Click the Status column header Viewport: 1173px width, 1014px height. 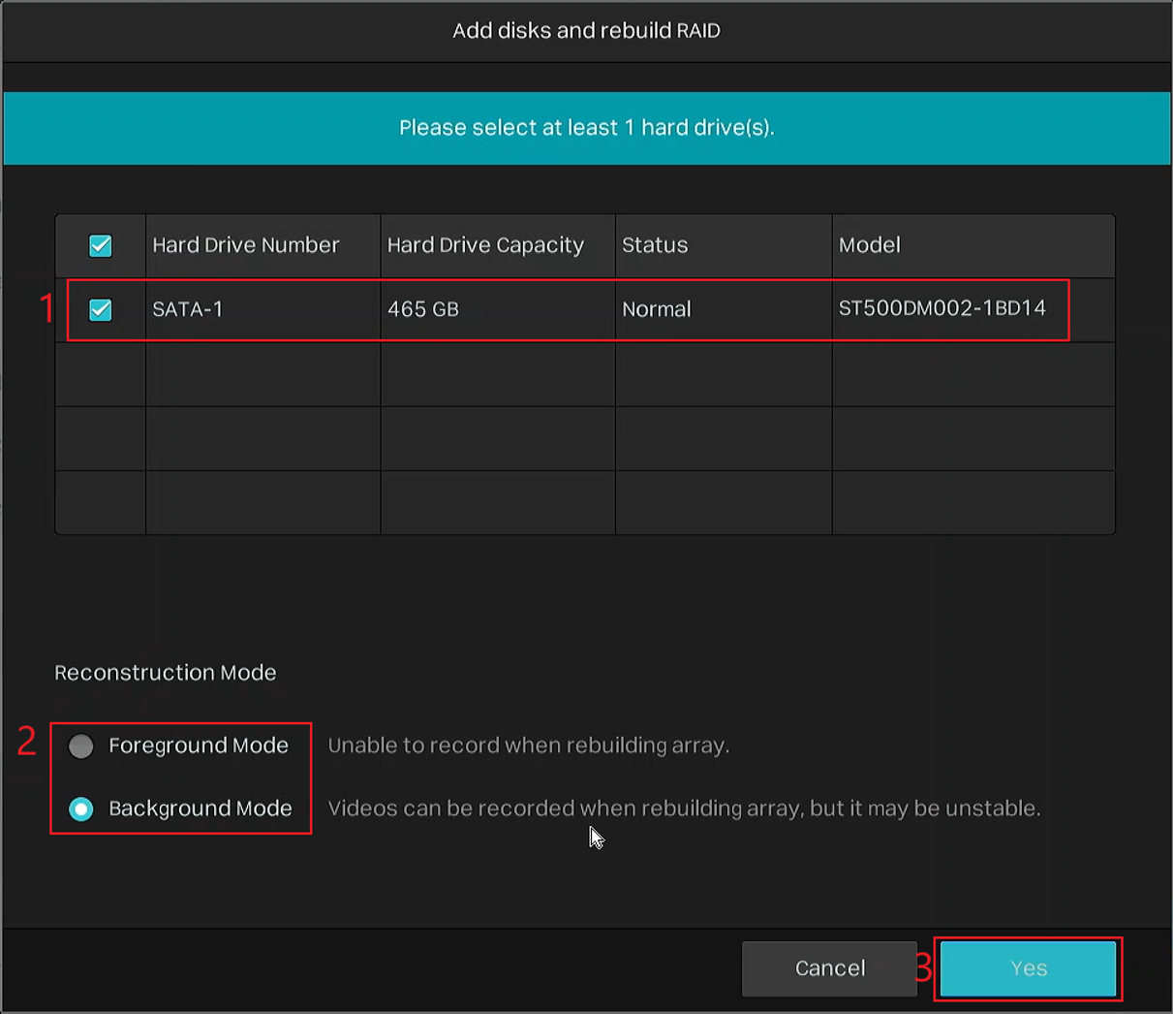coord(724,246)
